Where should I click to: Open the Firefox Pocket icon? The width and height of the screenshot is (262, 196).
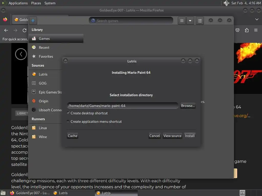(237, 30)
